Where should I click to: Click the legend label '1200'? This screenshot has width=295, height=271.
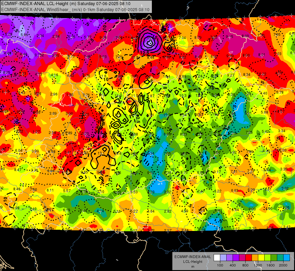[x=258, y=265]
